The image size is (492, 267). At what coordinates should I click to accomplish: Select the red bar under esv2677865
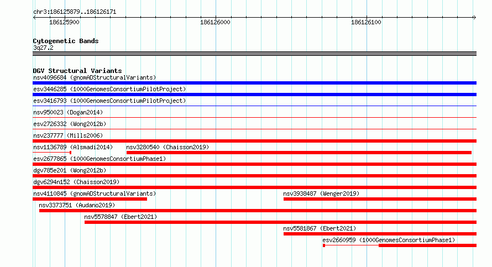coord(254,164)
